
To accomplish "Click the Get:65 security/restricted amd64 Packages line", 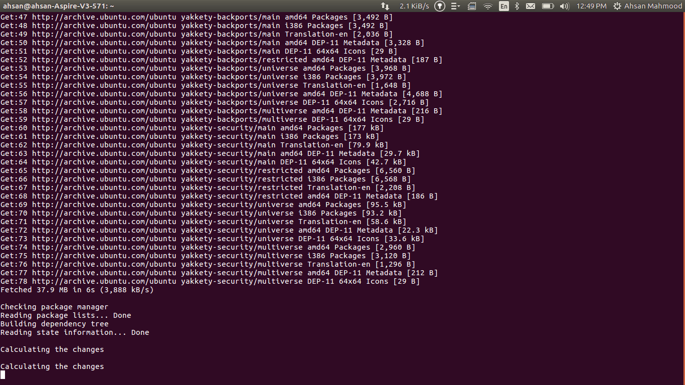I will point(208,170).
